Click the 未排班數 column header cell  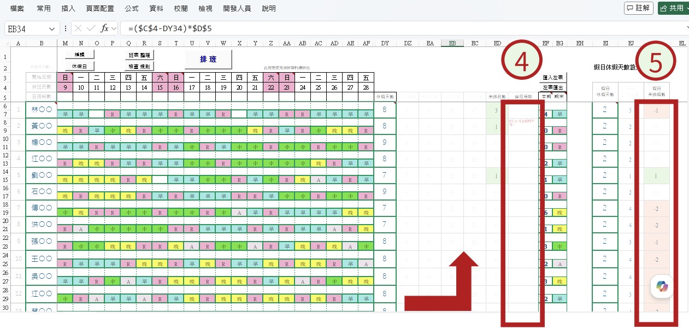coord(497,97)
